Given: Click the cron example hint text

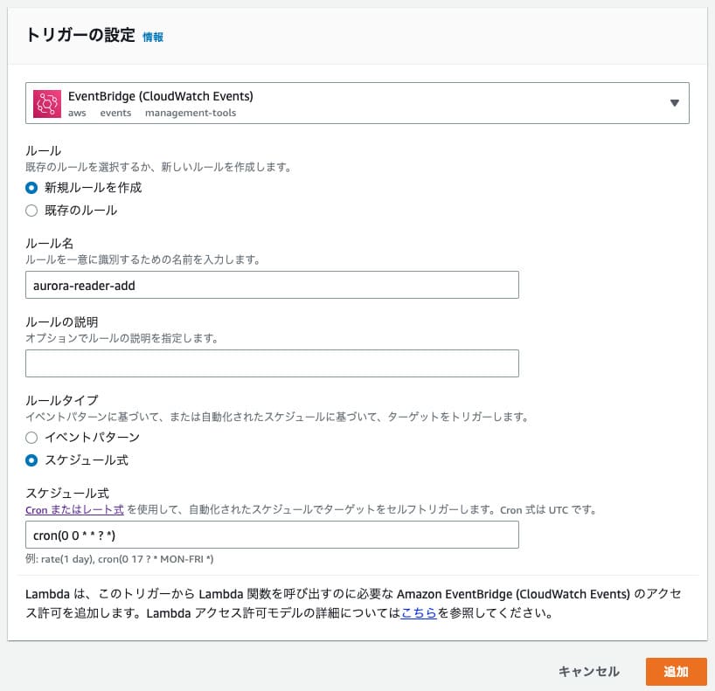Looking at the screenshot, I should (x=121, y=558).
